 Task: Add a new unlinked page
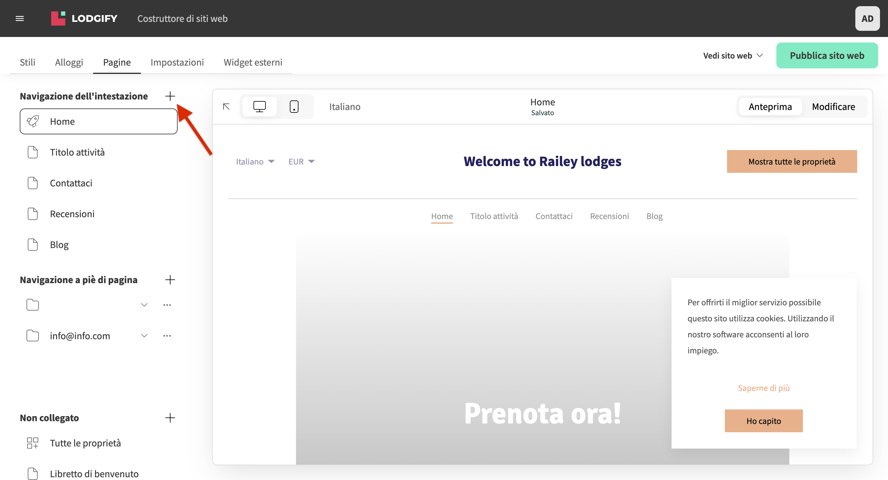(x=170, y=418)
